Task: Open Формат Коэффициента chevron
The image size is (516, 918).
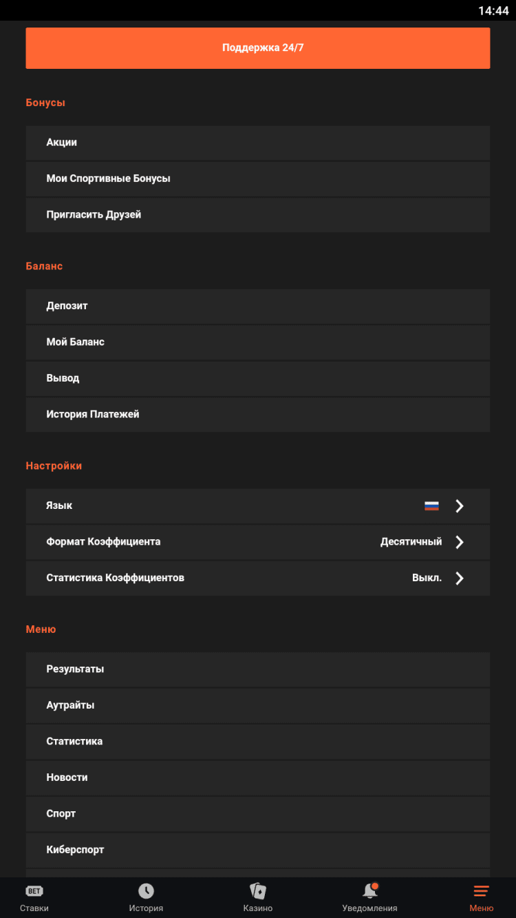Action: 460,542
